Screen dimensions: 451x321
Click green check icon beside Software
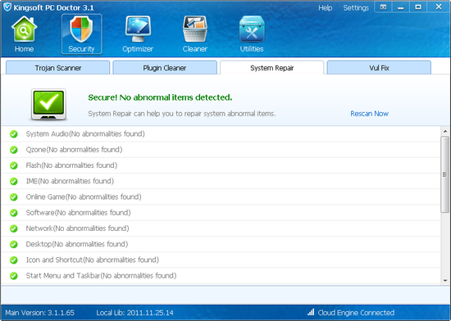click(13, 213)
